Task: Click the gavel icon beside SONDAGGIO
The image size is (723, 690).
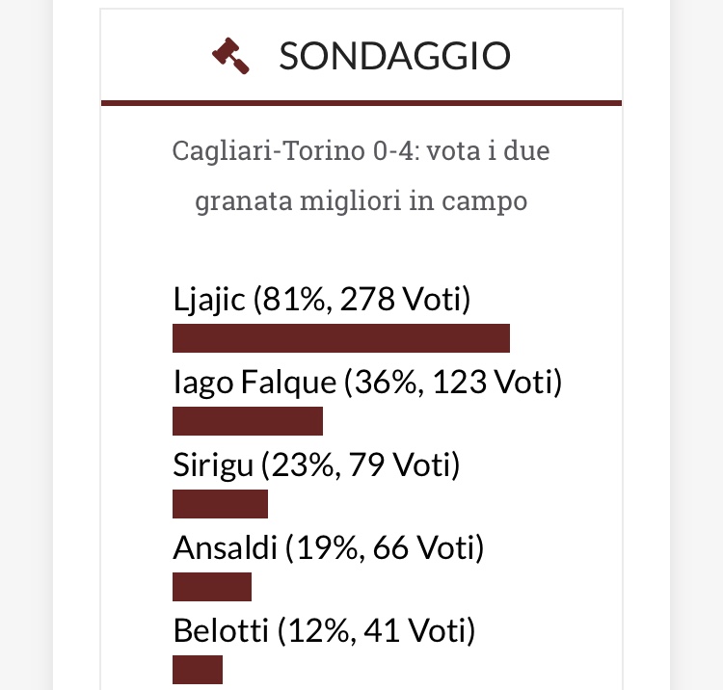Action: tap(231, 56)
